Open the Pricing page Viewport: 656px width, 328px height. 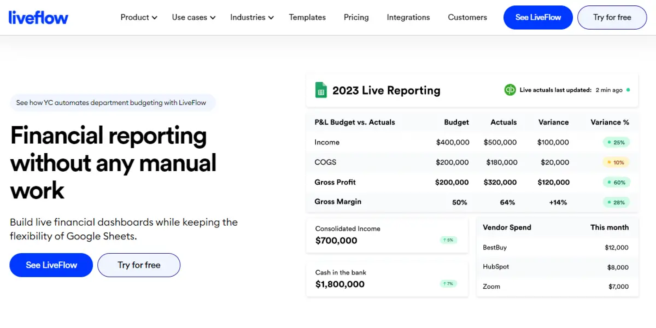(356, 17)
